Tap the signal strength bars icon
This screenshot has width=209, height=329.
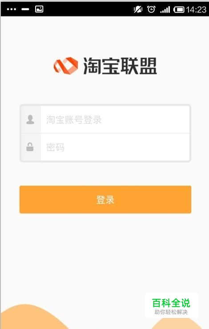(165, 10)
